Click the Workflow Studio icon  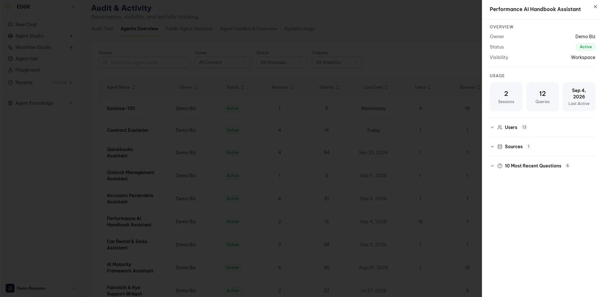coord(11,47)
